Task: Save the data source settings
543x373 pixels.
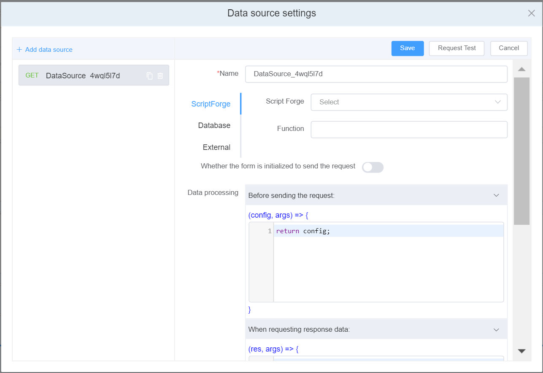Action: point(408,48)
